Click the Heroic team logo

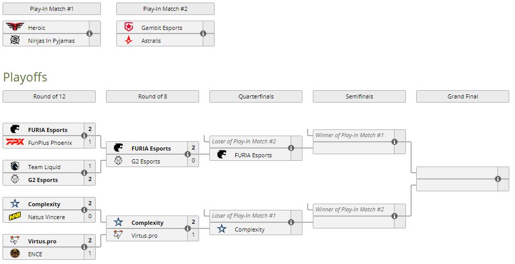(15, 27)
